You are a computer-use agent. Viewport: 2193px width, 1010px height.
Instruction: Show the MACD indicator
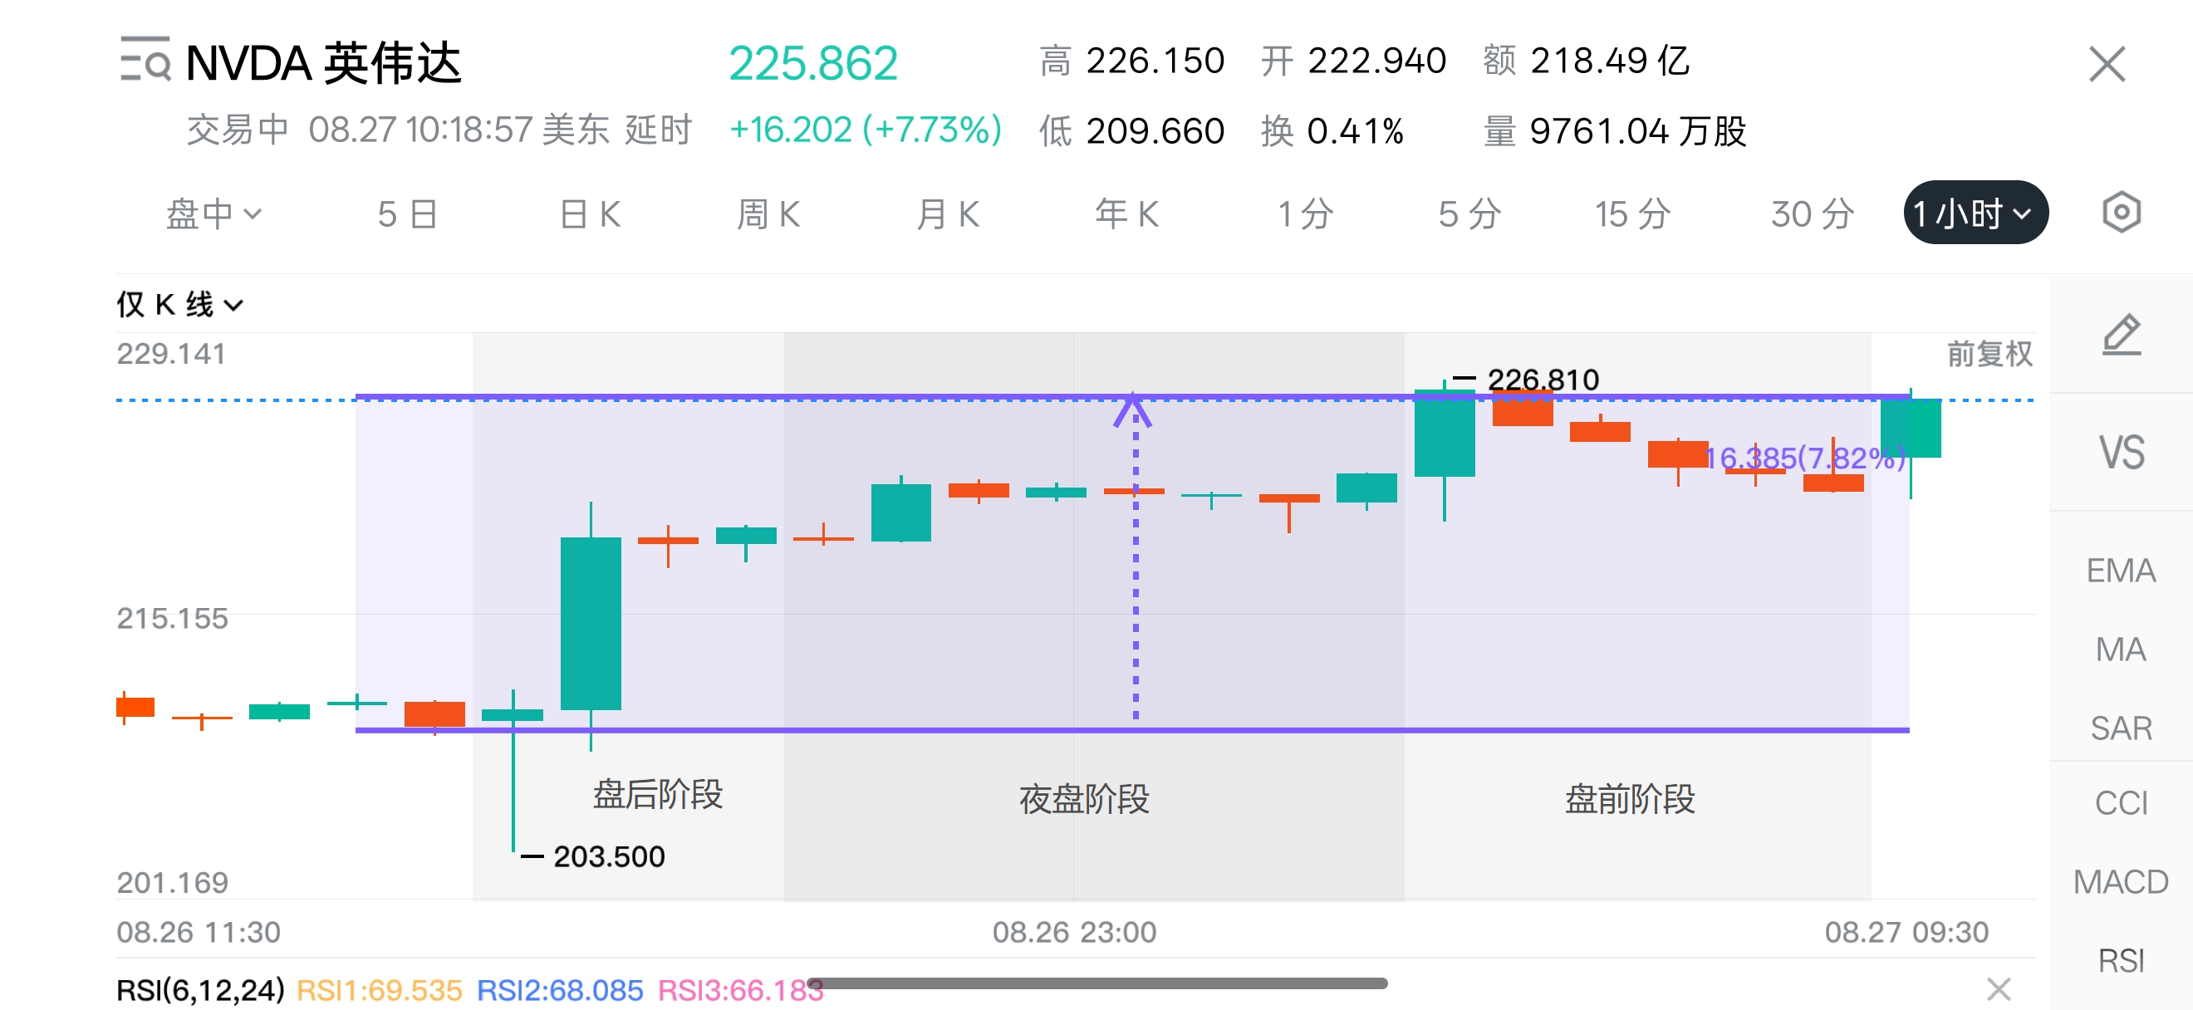click(2121, 881)
